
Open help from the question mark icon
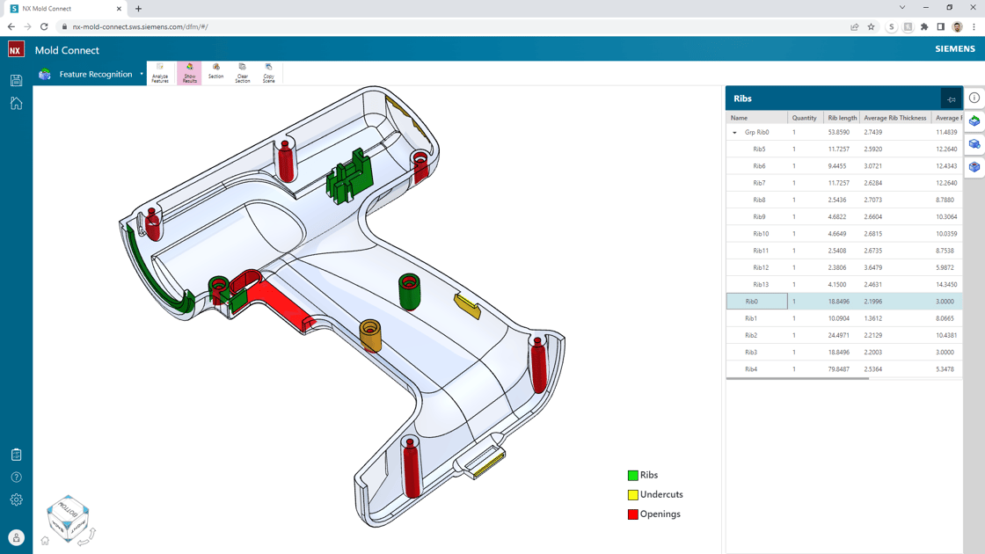pyautogui.click(x=16, y=477)
